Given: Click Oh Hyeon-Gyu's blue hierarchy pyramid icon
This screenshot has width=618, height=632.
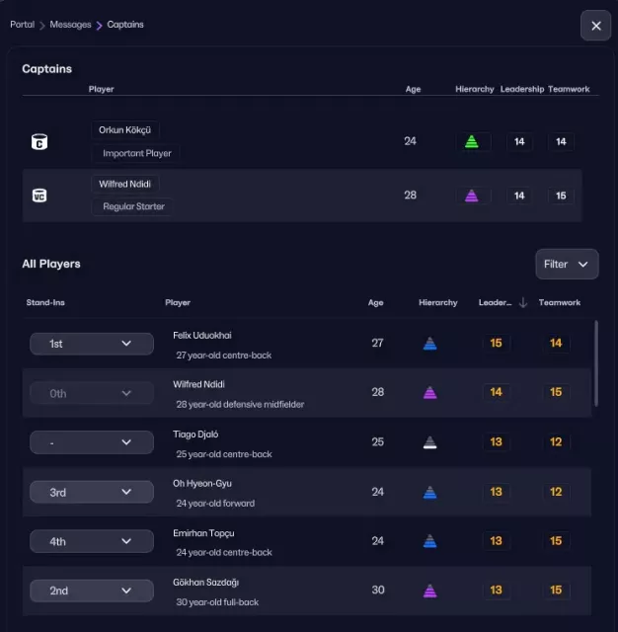Looking at the screenshot, I should [x=429, y=492].
